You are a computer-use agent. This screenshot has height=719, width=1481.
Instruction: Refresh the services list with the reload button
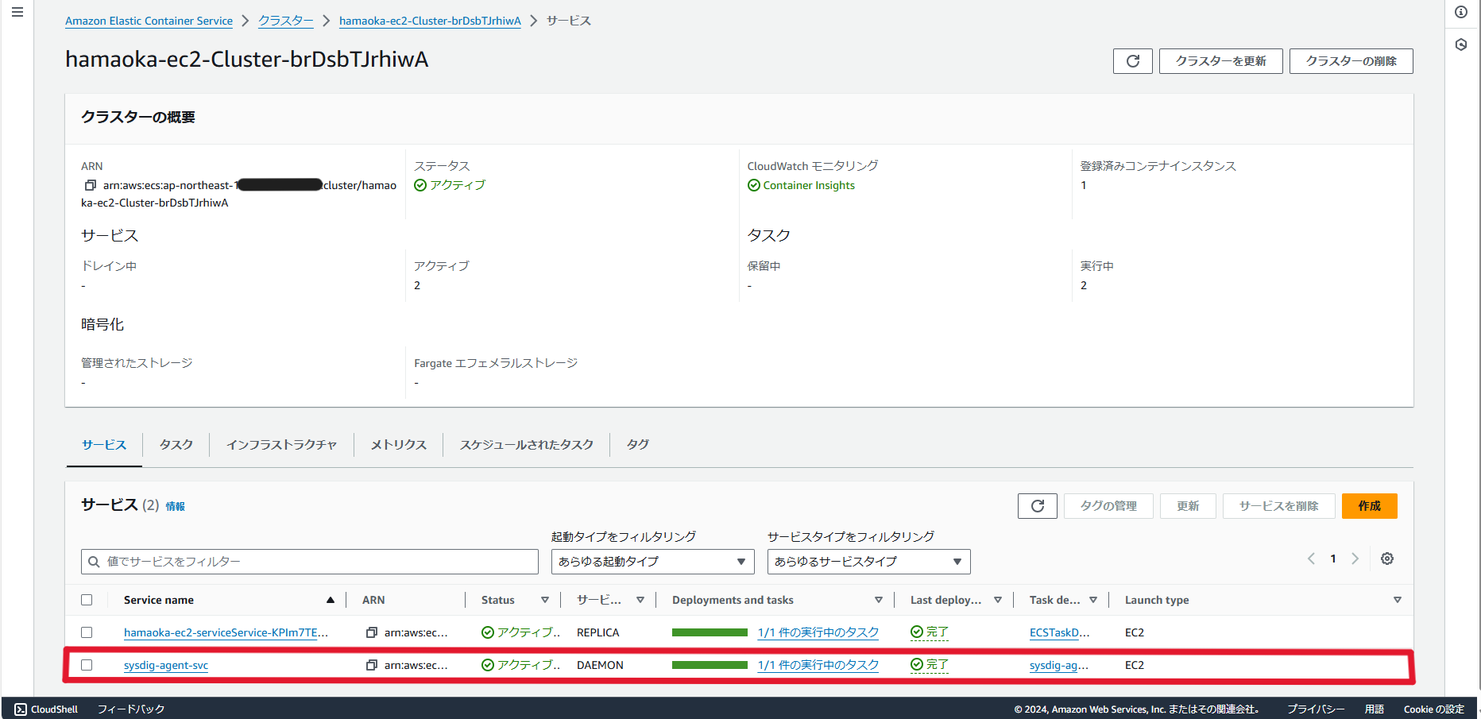[x=1038, y=506]
